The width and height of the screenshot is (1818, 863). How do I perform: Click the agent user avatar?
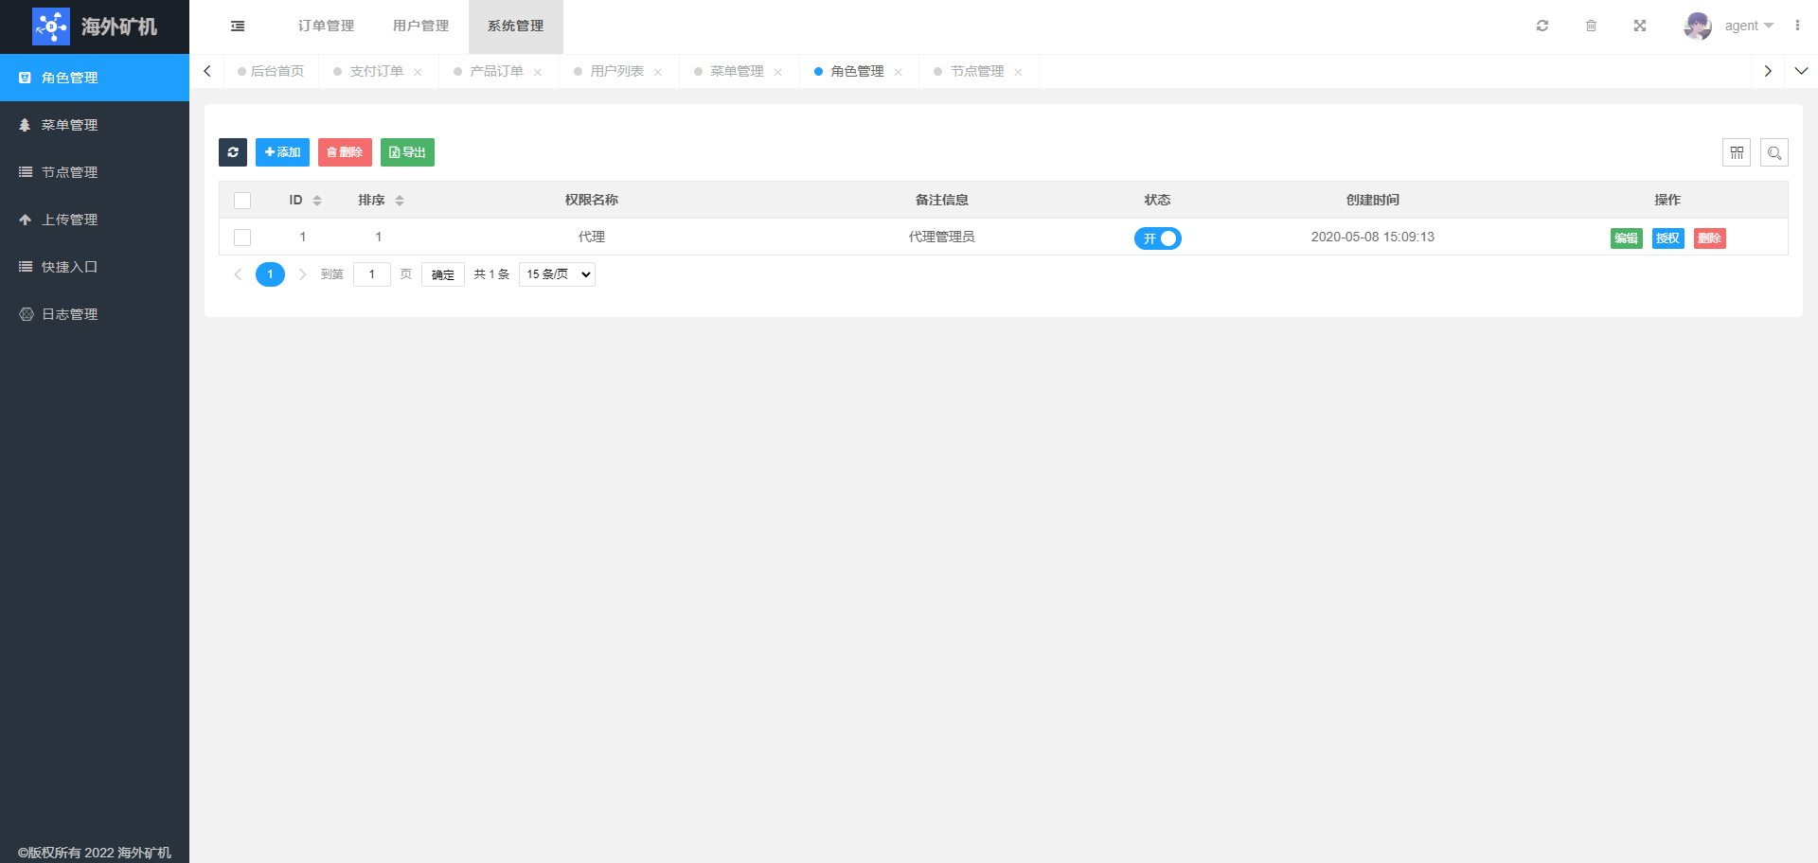click(x=1698, y=26)
